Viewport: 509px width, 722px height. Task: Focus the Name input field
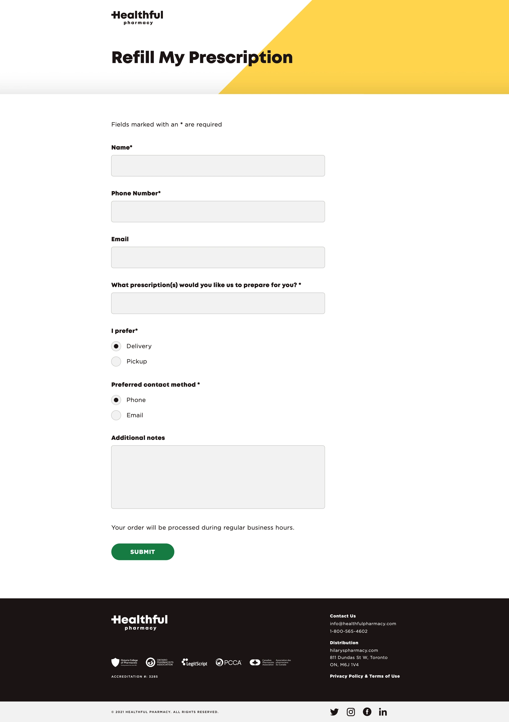click(218, 166)
